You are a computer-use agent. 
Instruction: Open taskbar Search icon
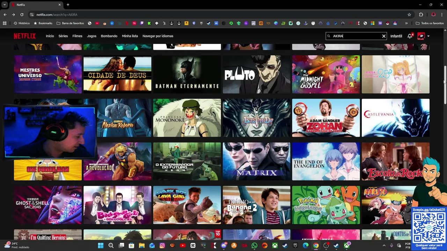tap(111, 245)
